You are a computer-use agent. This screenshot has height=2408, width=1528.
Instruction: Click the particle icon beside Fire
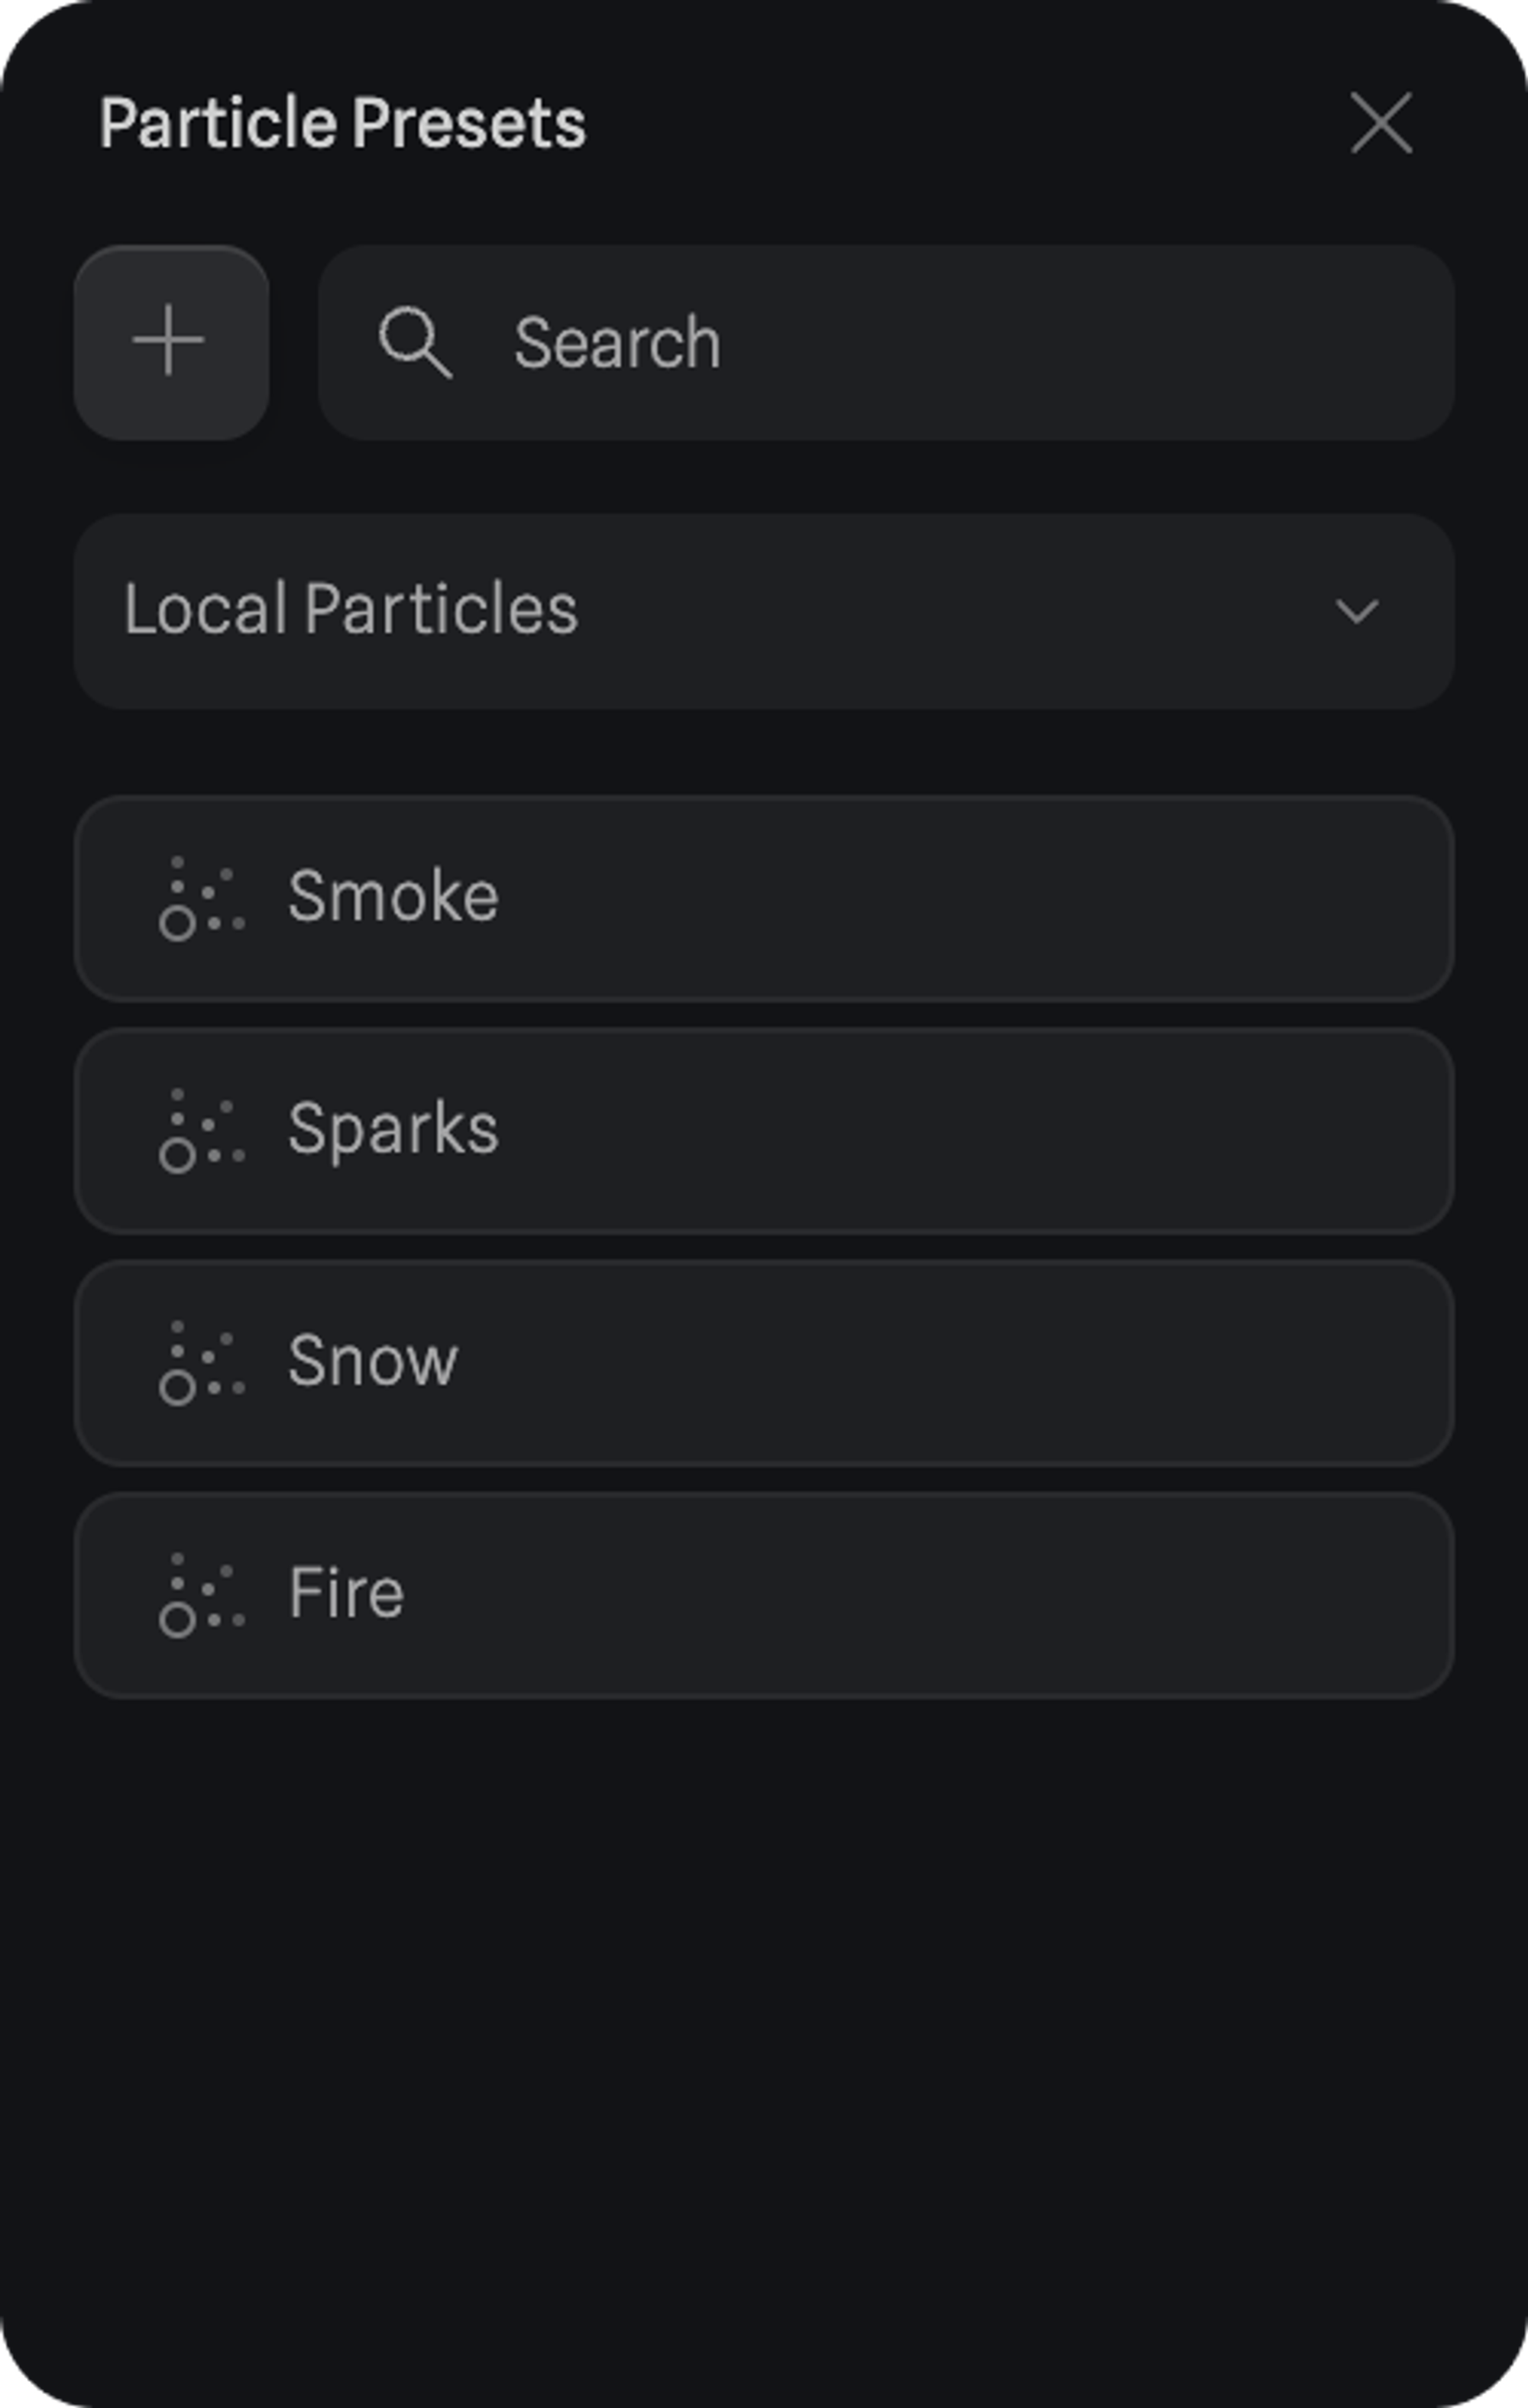tap(201, 1594)
